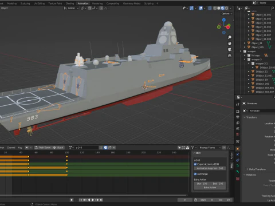Collapse the weapon-3 collection in outliner
This screenshot has height=206, width=275.
pos(245,60)
